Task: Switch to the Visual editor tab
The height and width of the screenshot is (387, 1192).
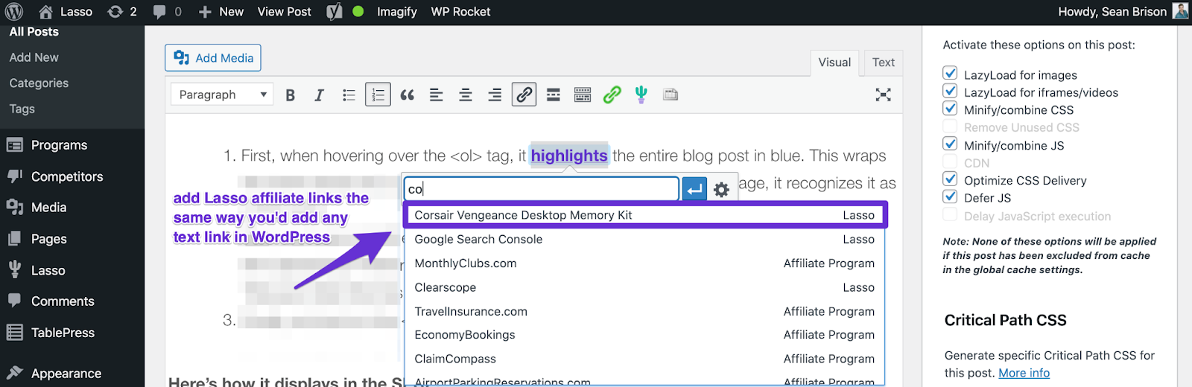Action: tap(834, 63)
